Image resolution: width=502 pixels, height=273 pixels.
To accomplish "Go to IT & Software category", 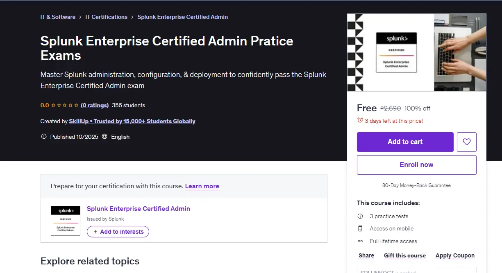I will (x=58, y=17).
